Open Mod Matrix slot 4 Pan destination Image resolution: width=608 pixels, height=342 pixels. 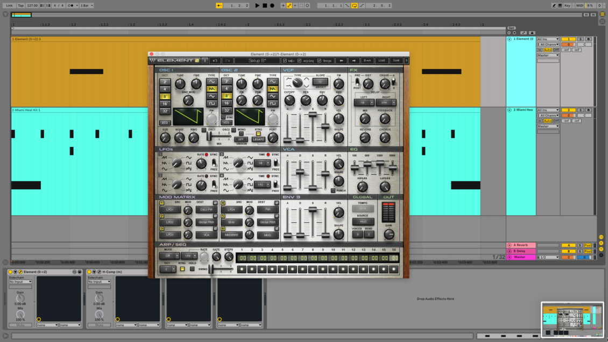(267, 210)
